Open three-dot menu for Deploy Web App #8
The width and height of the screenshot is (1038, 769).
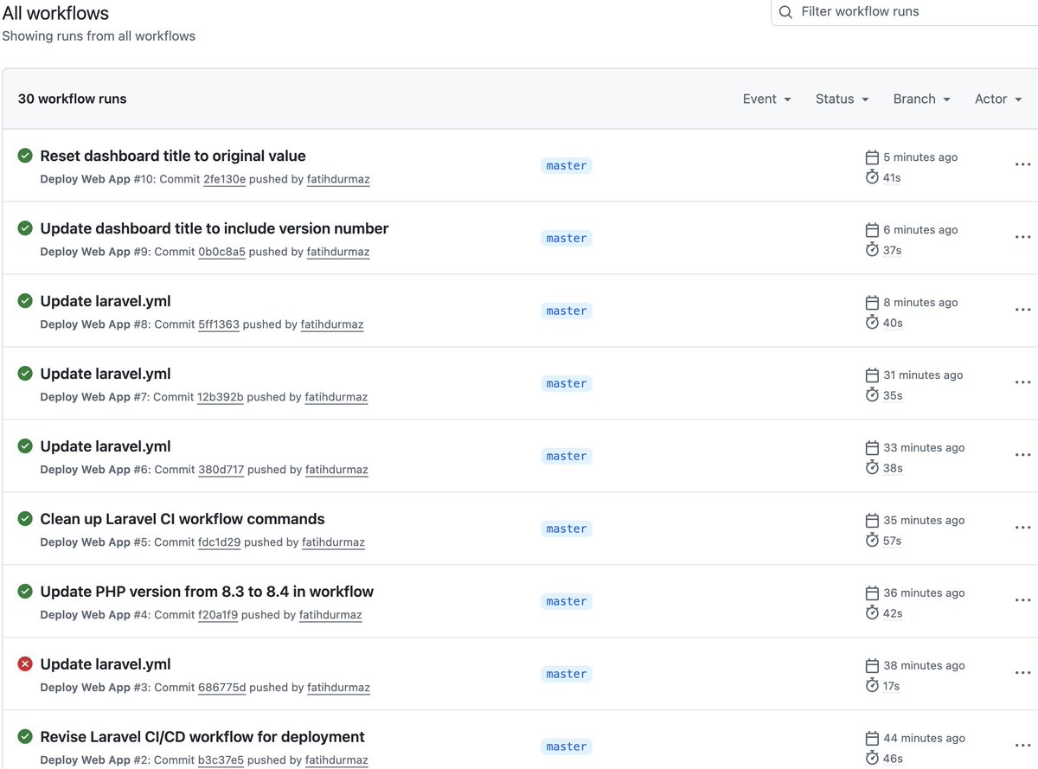click(x=1022, y=310)
